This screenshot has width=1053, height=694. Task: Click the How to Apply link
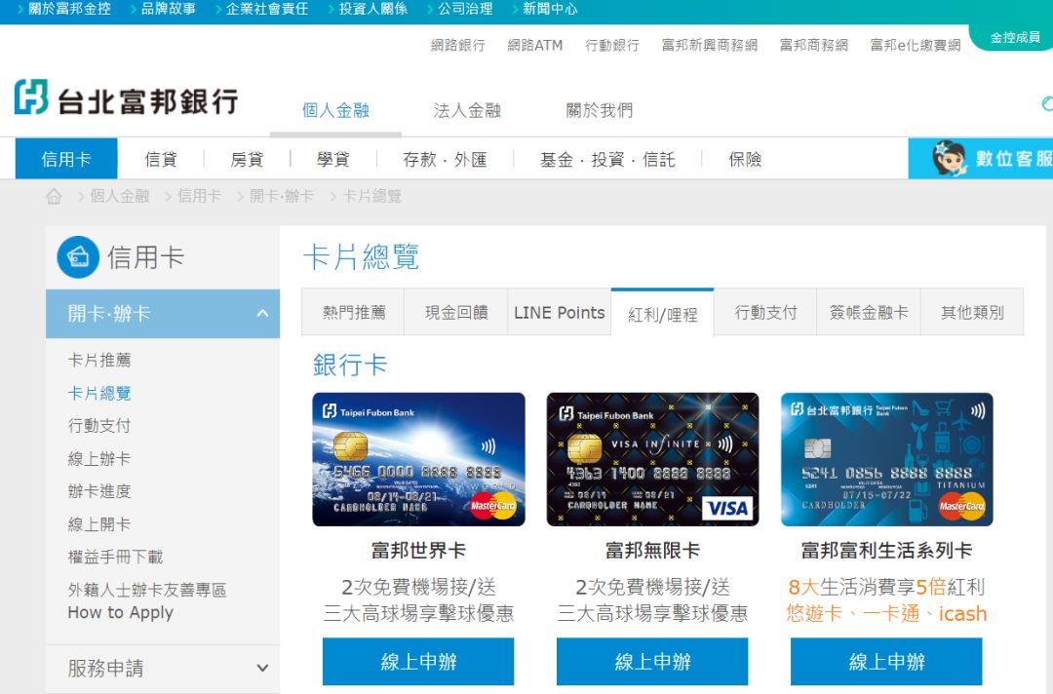[x=120, y=612]
